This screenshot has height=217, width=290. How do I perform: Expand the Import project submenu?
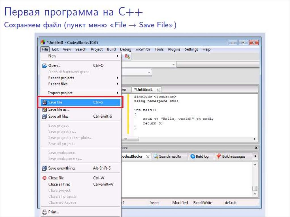click(80, 93)
